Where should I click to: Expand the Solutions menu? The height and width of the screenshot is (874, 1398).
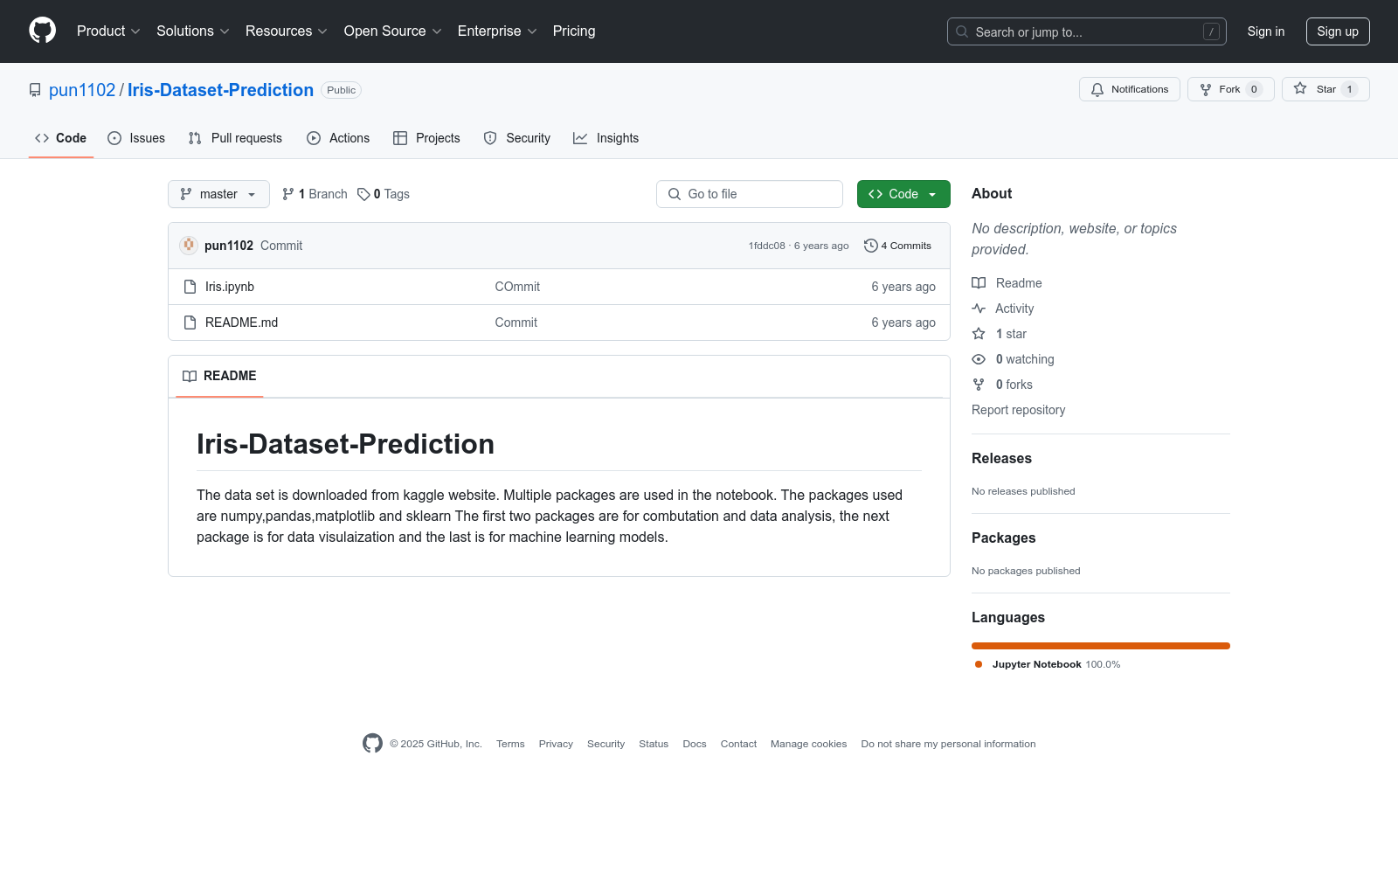(193, 31)
